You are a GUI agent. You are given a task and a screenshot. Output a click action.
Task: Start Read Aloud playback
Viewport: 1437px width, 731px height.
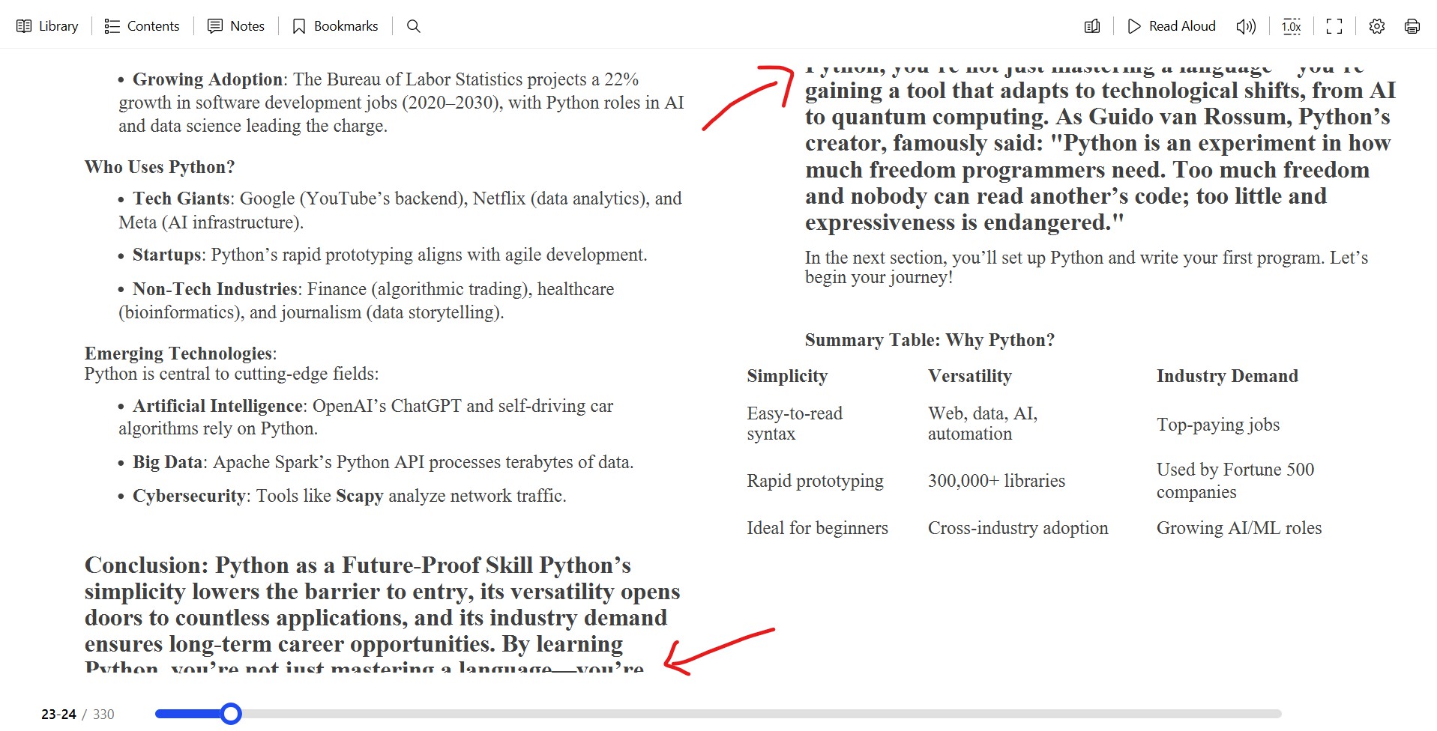click(x=1172, y=26)
